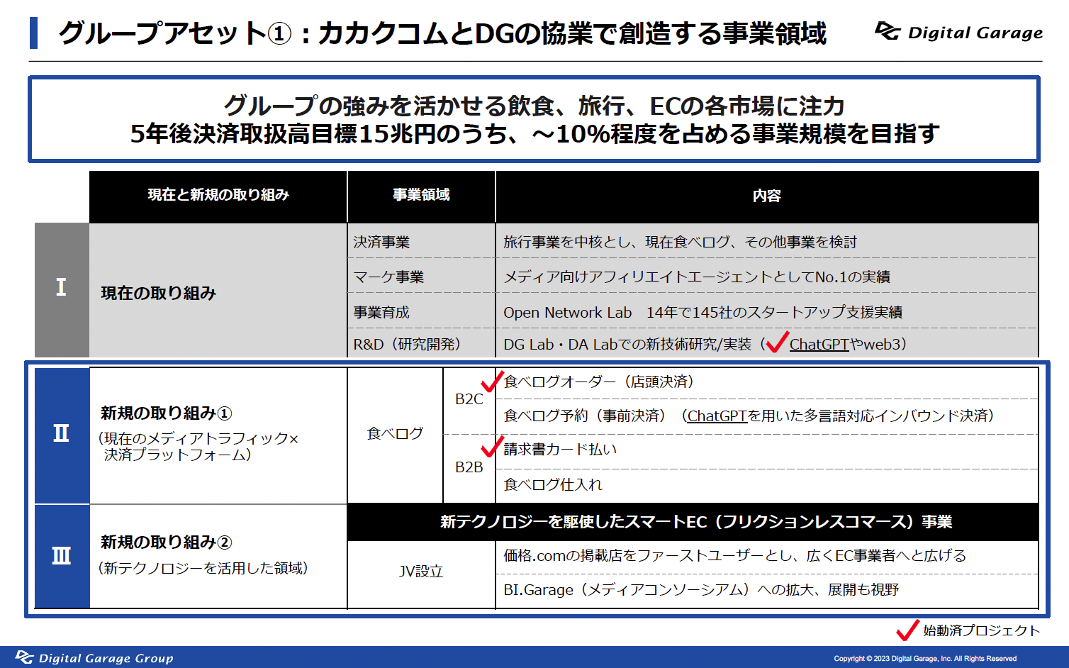Screen dimensions: 1069x668
Task: Click the column header 現在と新規の取り組み
Action: point(218,195)
